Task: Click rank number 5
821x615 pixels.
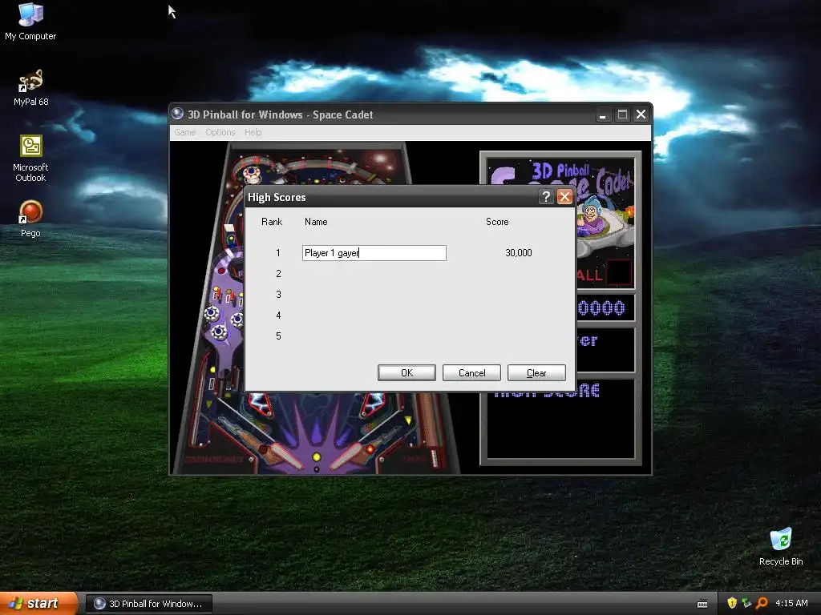Action: 278,336
